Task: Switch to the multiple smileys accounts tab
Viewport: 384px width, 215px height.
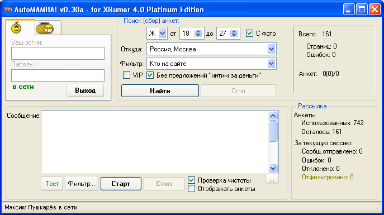Action: tap(48, 28)
